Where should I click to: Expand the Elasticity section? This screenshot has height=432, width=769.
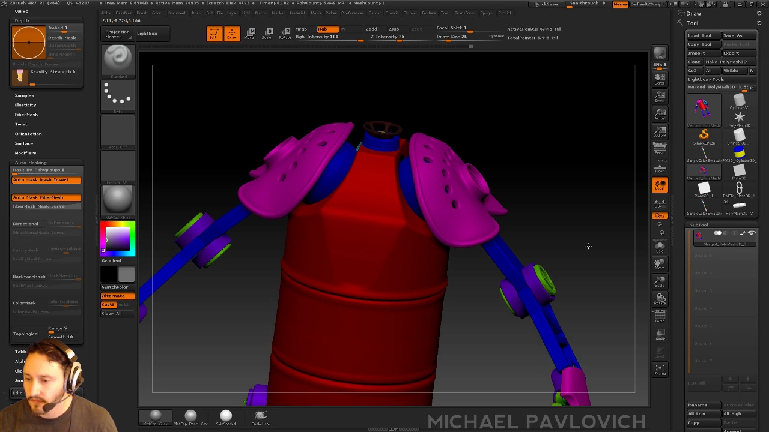25,105
